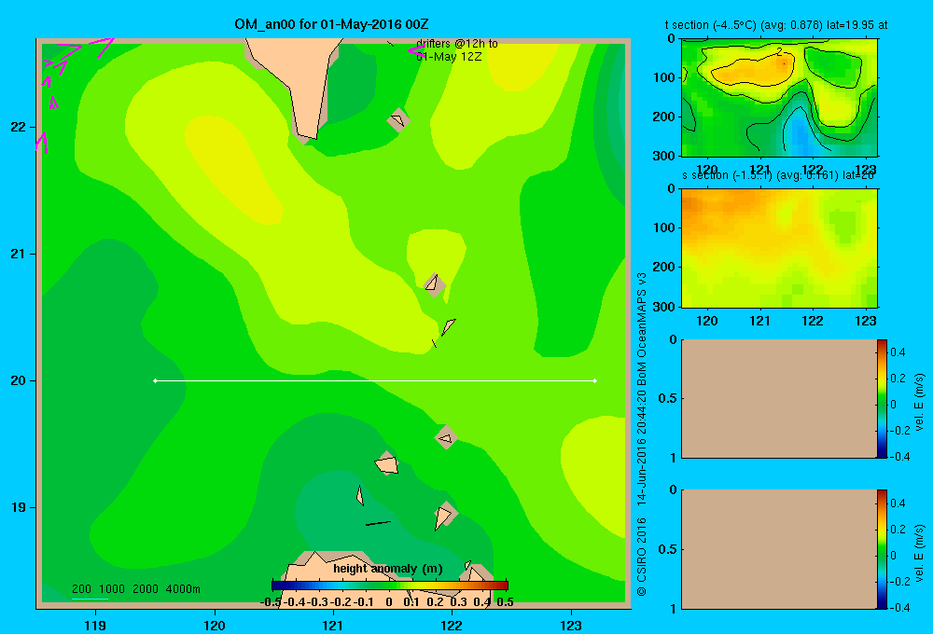
Task: Click longitude label 123 on main map axis
Action: [571, 625]
